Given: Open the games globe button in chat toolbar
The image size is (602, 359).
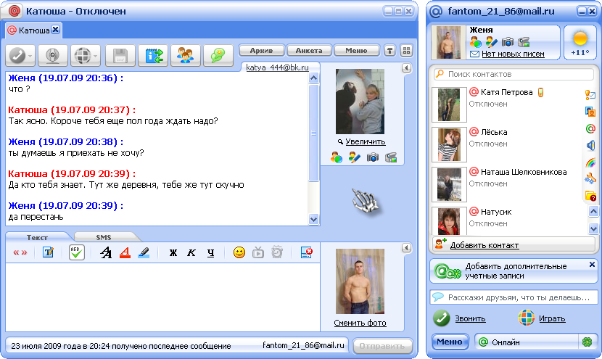Looking at the screenshot, I should click(86, 56).
